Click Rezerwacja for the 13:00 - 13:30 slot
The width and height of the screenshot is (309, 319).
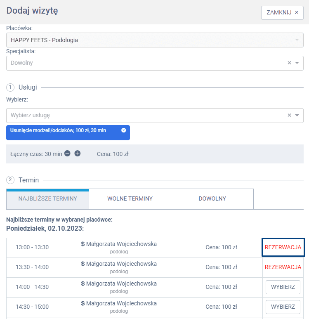(283, 247)
